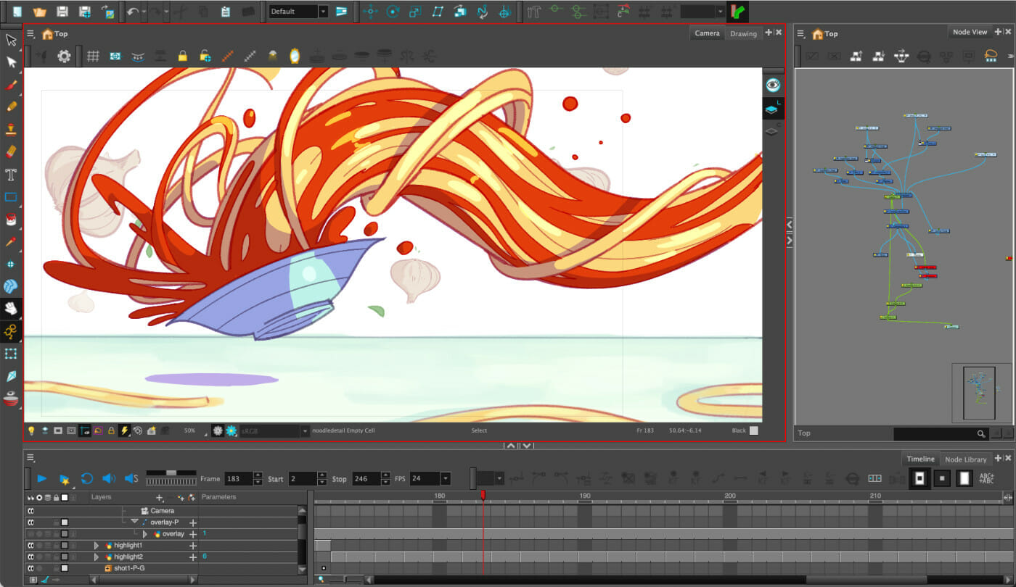This screenshot has height=587, width=1016.
Task: Select the Scale tool in the top toolbar
Action: tap(415, 12)
